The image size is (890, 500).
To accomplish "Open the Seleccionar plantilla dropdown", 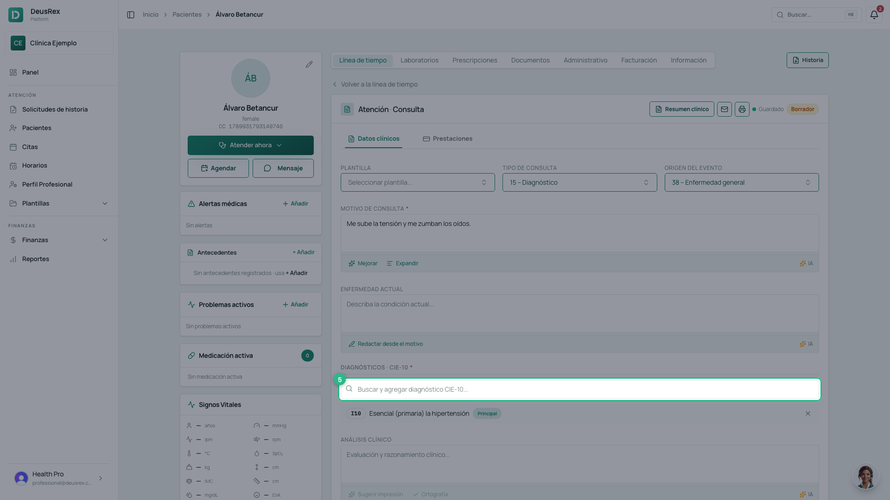I will pos(418,182).
